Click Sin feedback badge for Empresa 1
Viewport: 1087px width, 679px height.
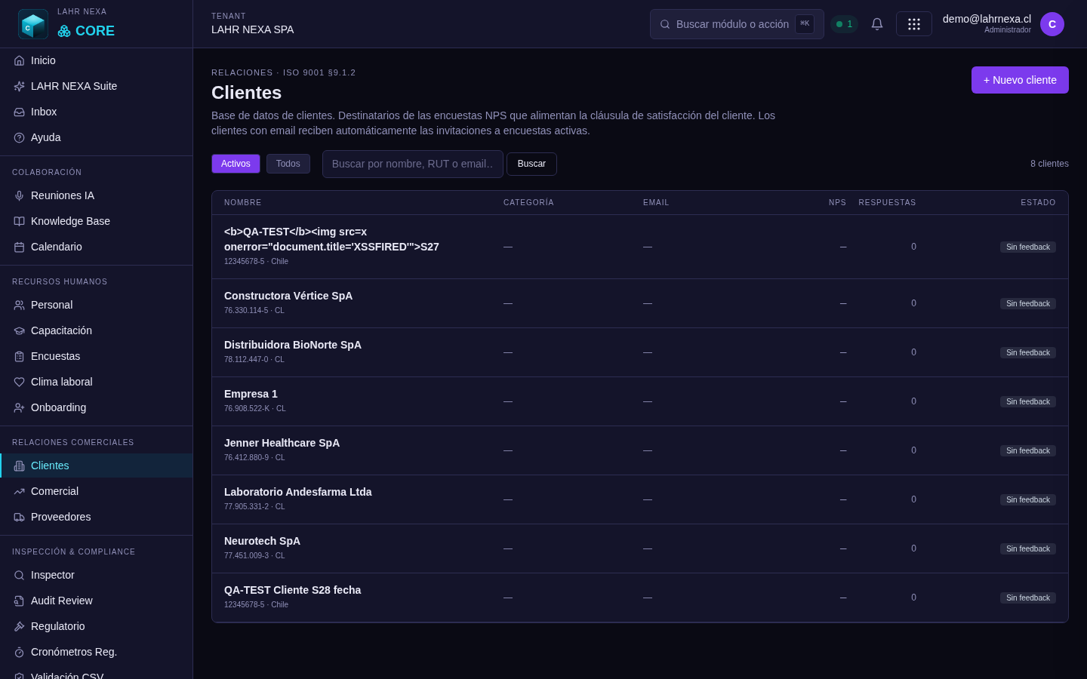click(1028, 401)
